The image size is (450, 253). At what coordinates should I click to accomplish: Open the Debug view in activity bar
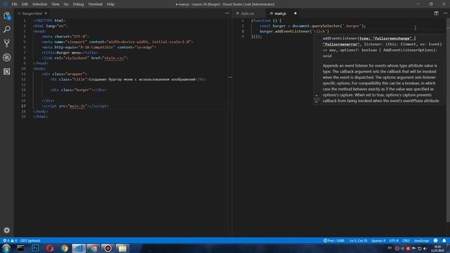(7, 58)
